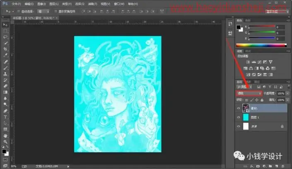The image size is (292, 169).
Task: Select the Move tool in the toolbox
Action: (x=5, y=25)
